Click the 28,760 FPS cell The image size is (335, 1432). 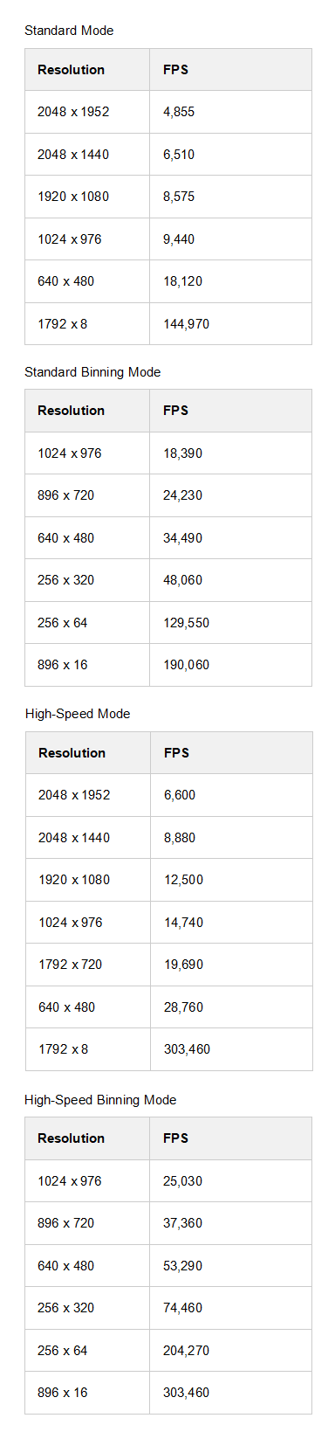tap(231, 1007)
